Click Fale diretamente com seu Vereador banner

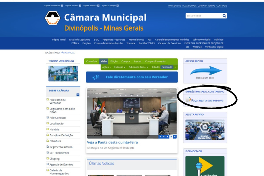[132, 77]
